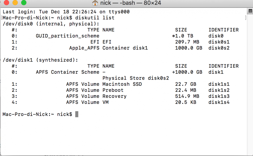Click the 'SIZE' header in disk1 table
The image size is (253, 156).
click(x=181, y=66)
